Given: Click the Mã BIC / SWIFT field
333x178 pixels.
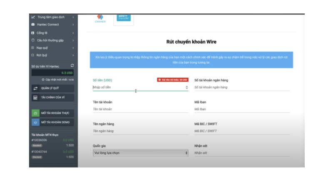Looking at the screenshot, I should (242, 131).
